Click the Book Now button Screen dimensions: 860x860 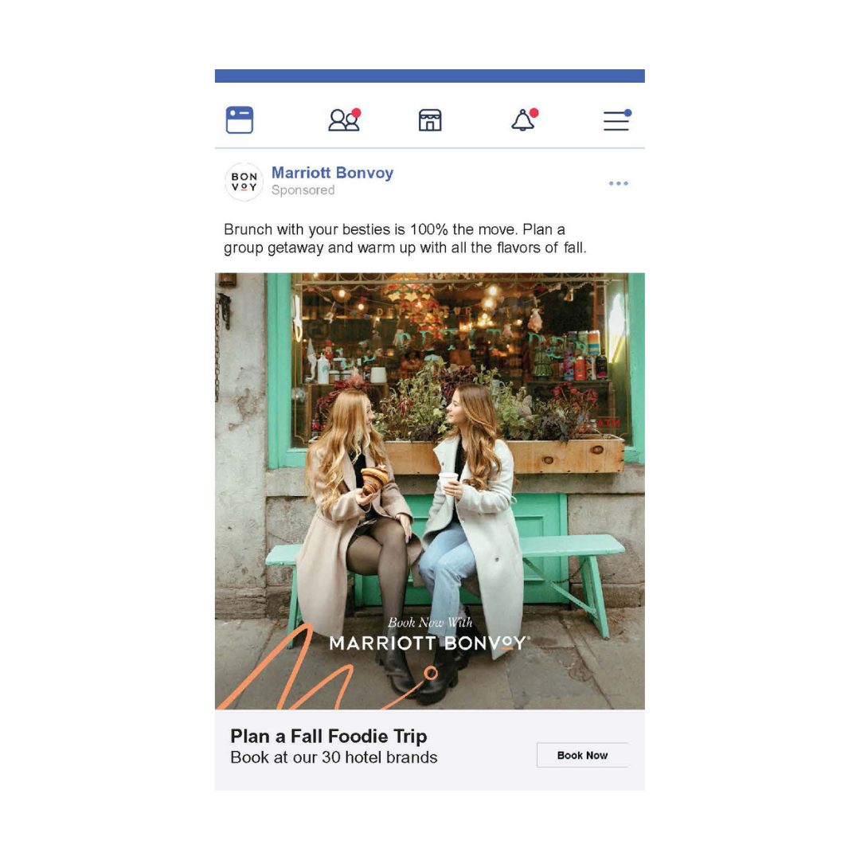point(582,755)
